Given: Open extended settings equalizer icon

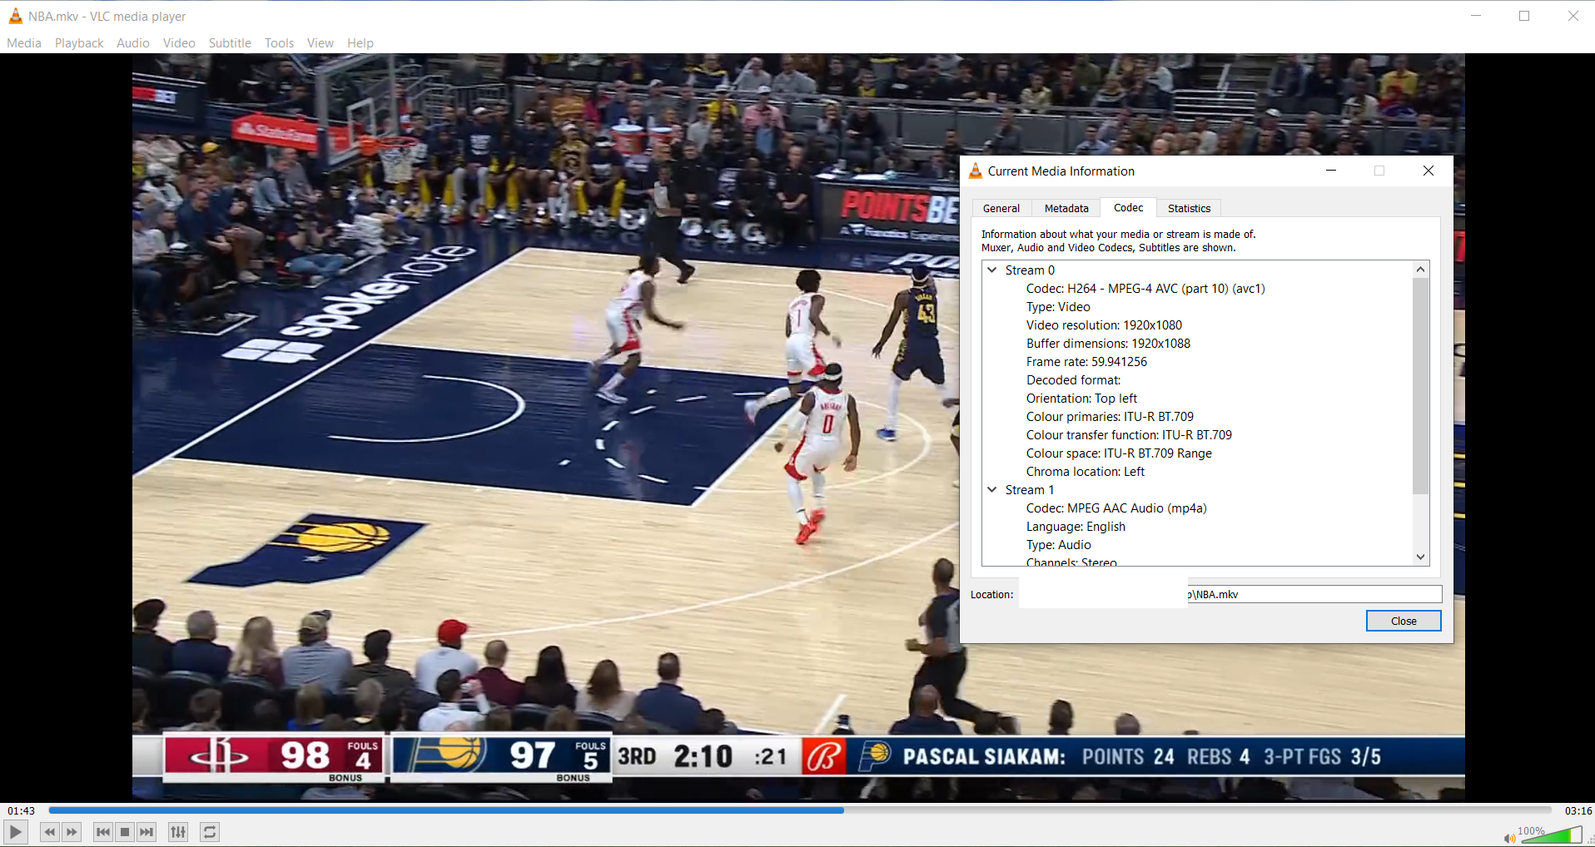Looking at the screenshot, I should click(x=178, y=832).
